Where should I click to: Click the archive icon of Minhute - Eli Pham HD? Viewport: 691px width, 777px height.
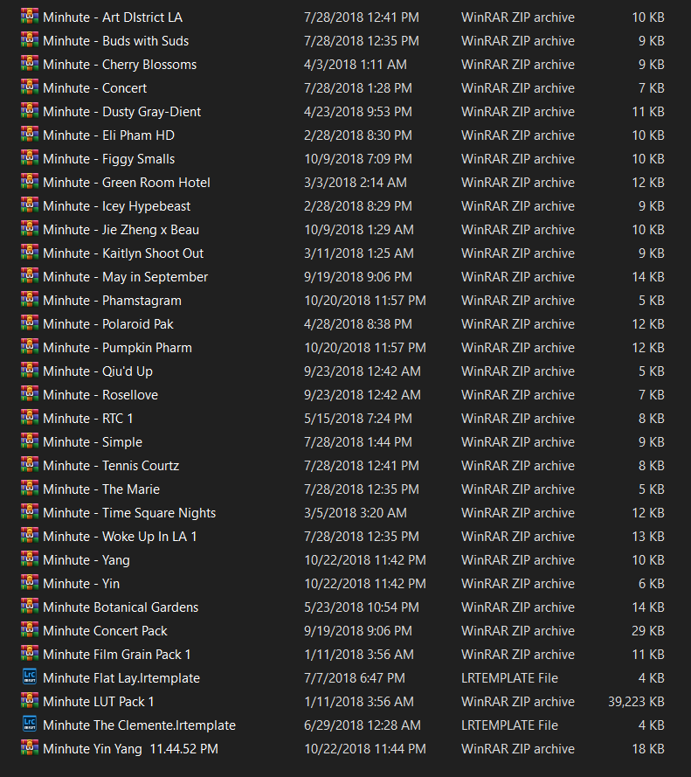(30, 135)
